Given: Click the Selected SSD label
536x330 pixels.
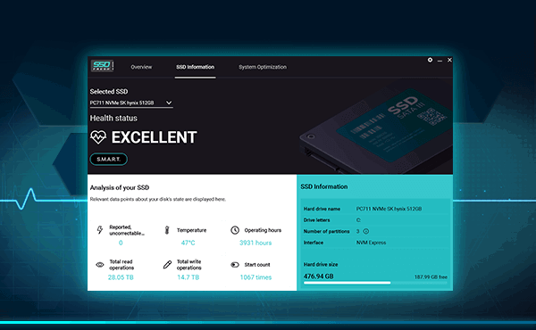Looking at the screenshot, I should [x=109, y=92].
